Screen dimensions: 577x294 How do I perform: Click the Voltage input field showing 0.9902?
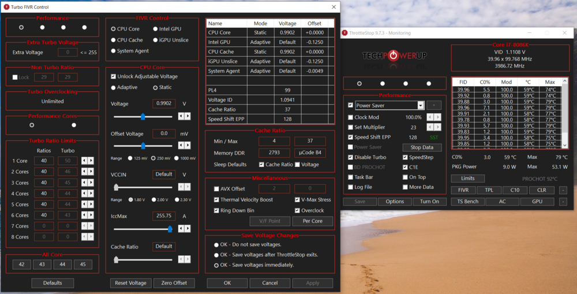point(164,103)
